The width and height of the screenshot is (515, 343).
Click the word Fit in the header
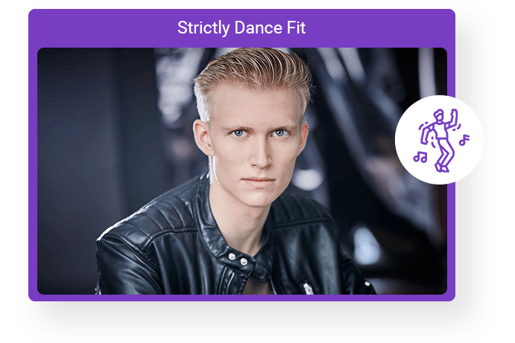click(297, 28)
